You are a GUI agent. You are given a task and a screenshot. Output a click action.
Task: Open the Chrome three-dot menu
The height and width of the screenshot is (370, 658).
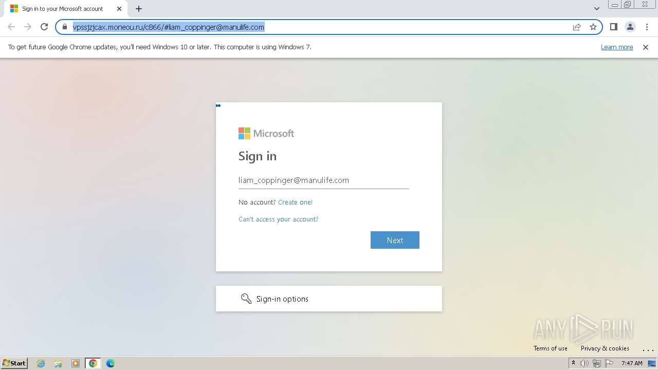click(x=647, y=27)
